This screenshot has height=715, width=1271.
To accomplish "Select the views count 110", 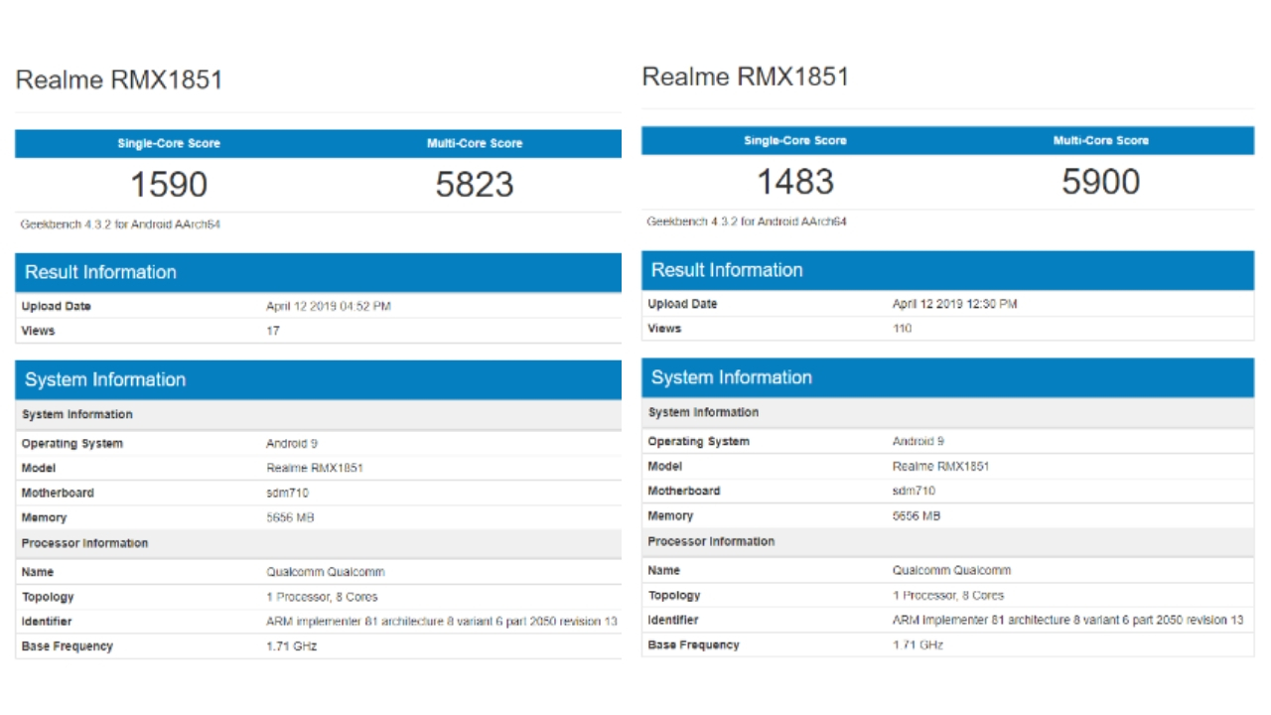I will click(x=902, y=329).
